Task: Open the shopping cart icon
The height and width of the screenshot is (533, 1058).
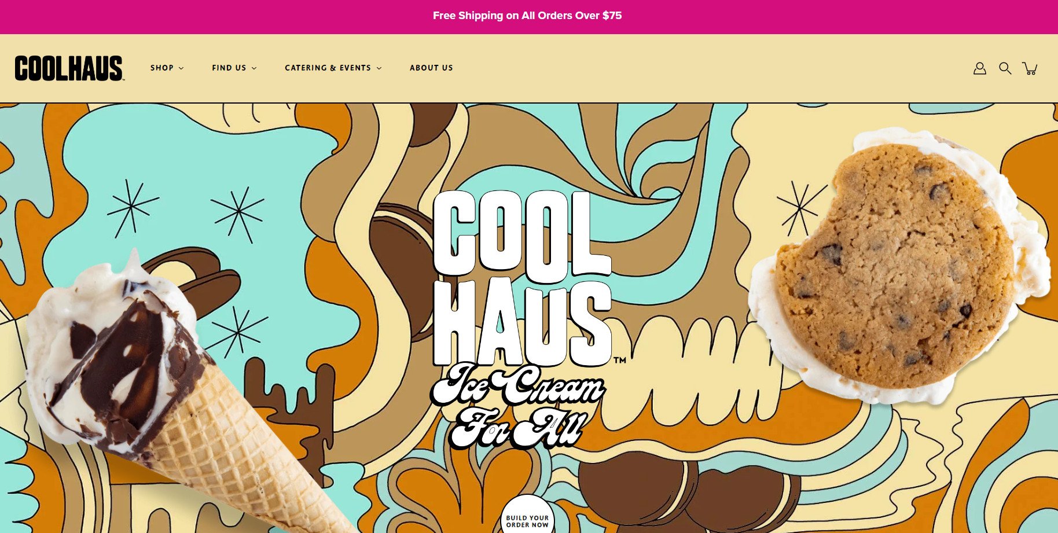Action: coord(1030,68)
